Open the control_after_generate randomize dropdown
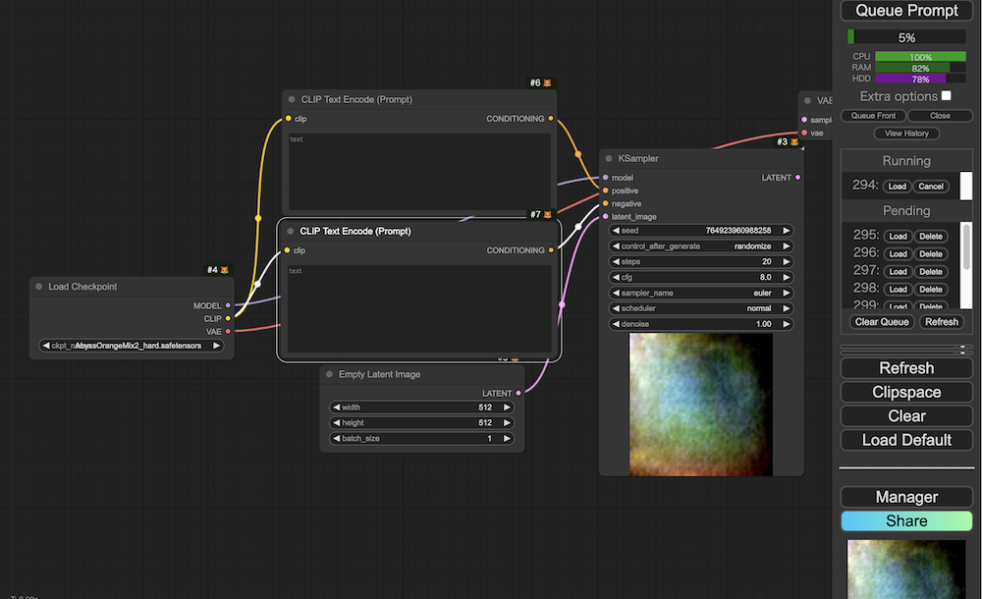 701,246
